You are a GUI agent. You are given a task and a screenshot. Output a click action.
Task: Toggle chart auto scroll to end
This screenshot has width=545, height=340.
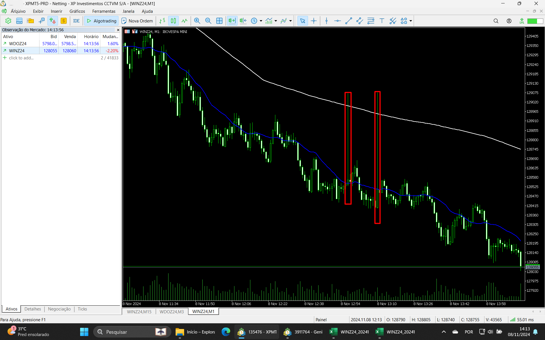pos(232,21)
